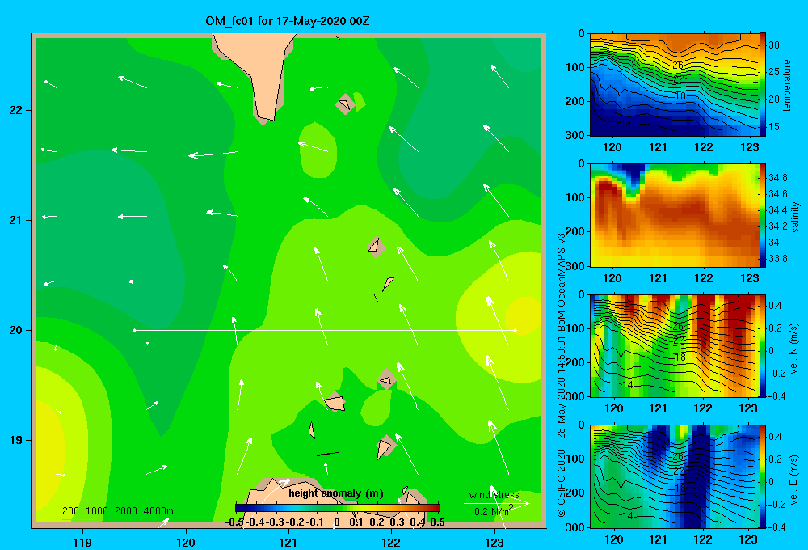808x550 pixels.
Task: Select the northward velocity section plot
Action: pos(675,346)
